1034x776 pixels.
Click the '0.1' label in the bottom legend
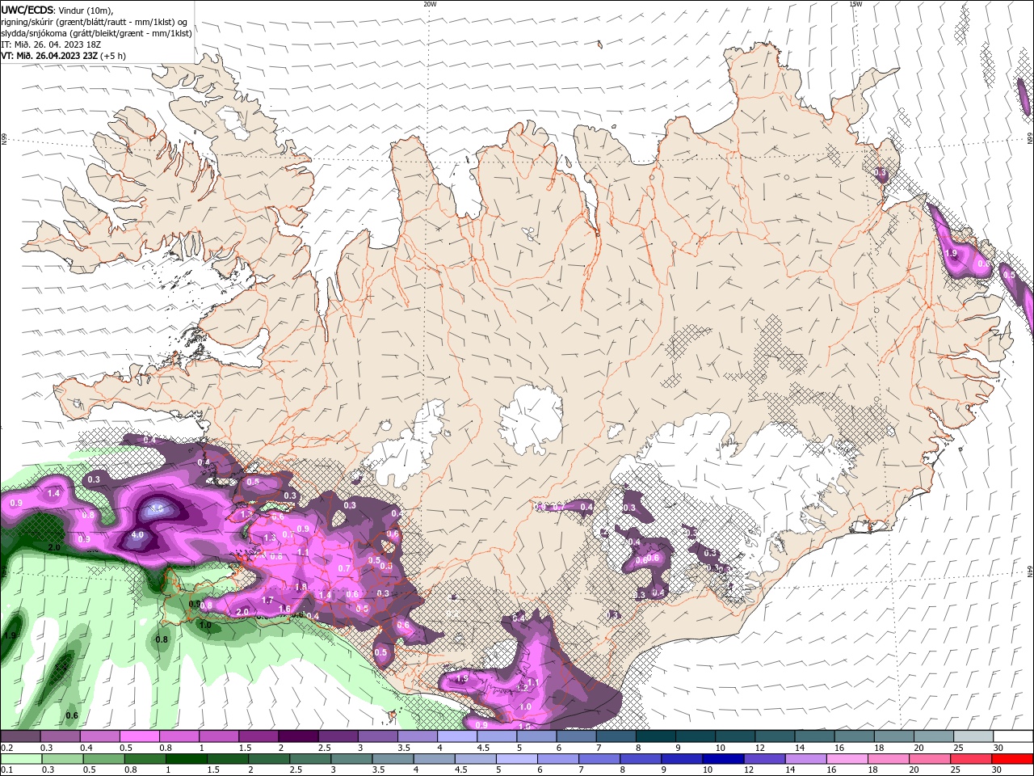tap(7, 770)
